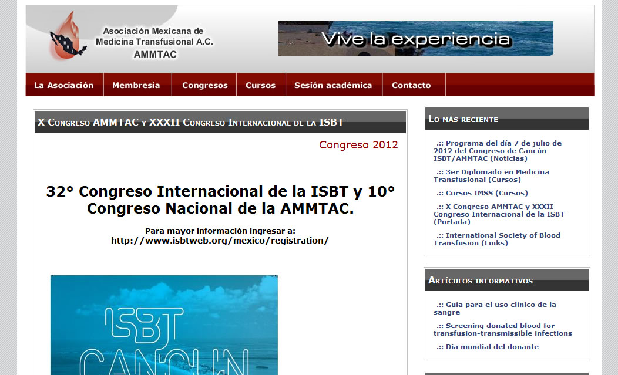Click the 'Vive la experiencia' banner
The height and width of the screenshot is (375, 618).
point(415,39)
